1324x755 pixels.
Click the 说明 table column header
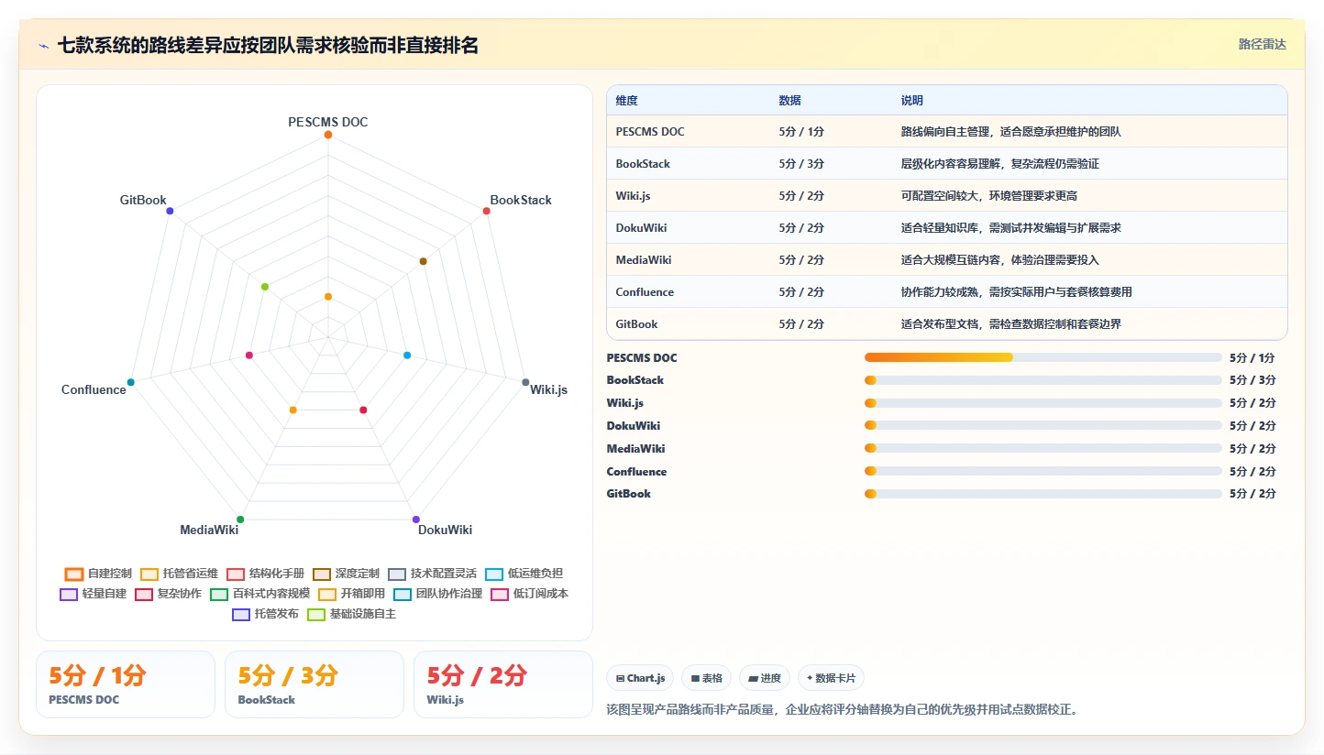912,101
